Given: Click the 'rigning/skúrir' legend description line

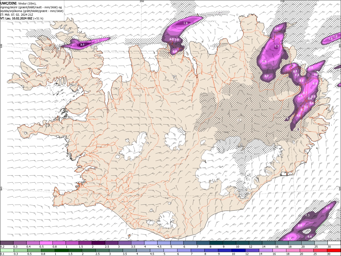Looking at the screenshot, I should [31, 7].
